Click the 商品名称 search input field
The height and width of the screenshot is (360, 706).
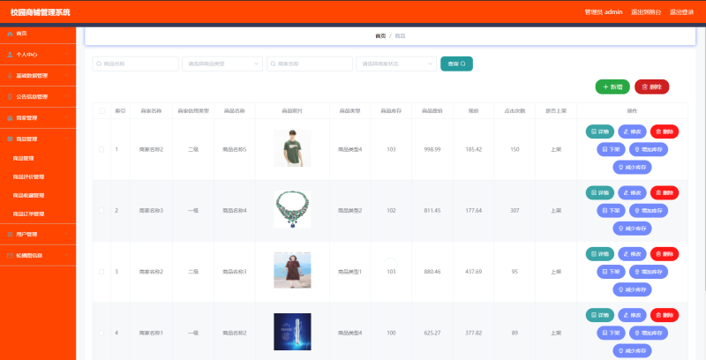tap(136, 64)
